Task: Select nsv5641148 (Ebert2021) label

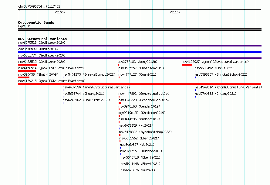Action: (x=140, y=164)
